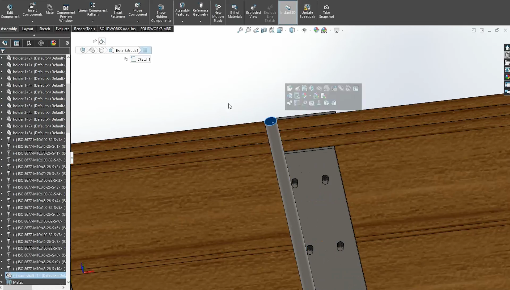This screenshot has width=510, height=290.
Task: Click the Sketch tab in ribbon
Action: [x=44, y=28]
